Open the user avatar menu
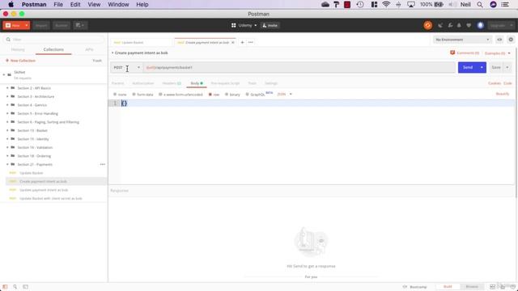 tap(480, 25)
